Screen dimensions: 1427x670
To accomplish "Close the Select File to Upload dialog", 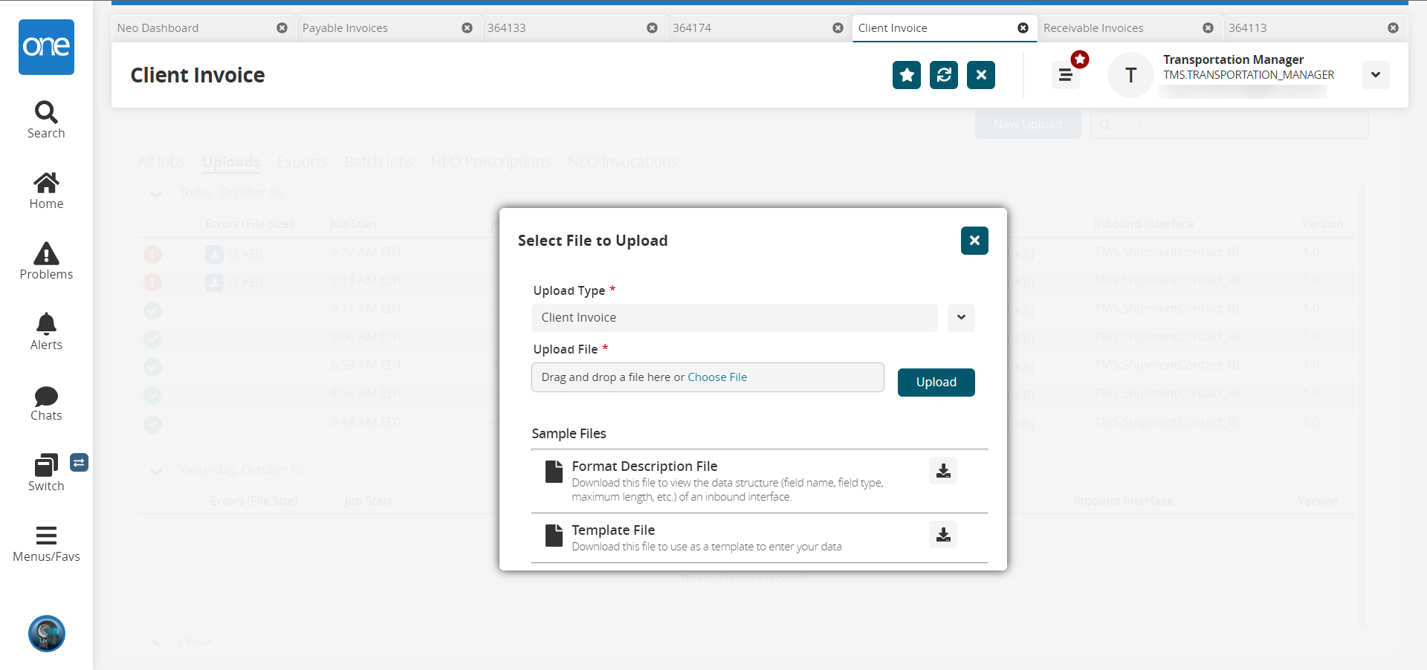I will point(974,241).
